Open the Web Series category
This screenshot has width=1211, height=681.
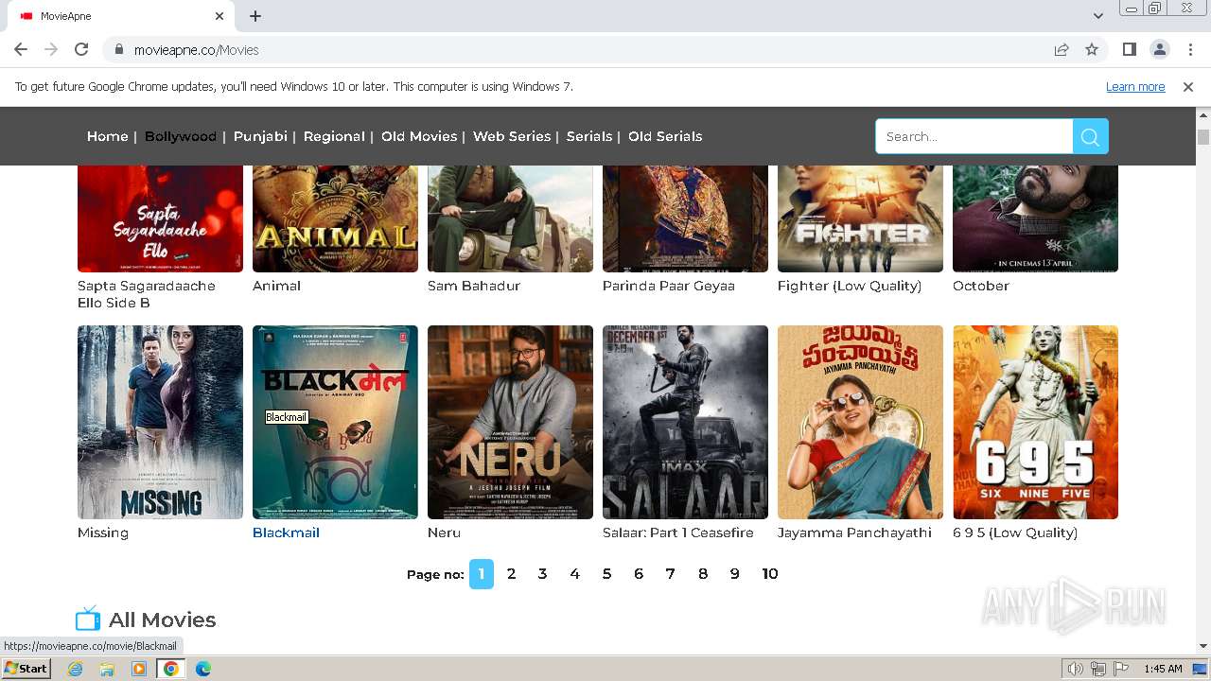(512, 136)
